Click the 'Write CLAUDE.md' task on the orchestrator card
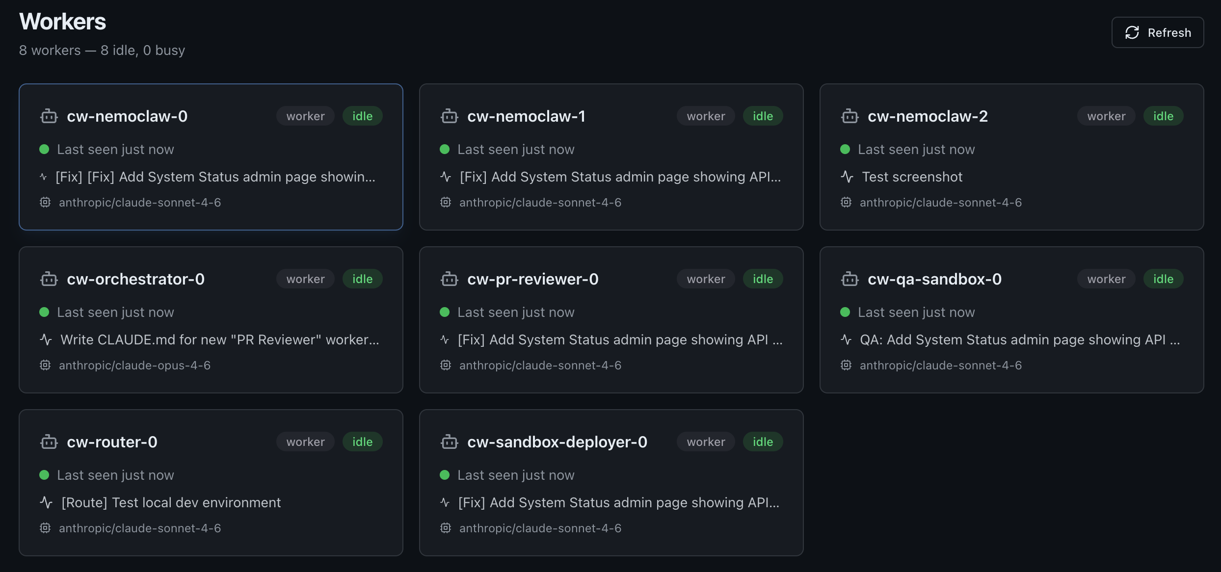Viewport: 1221px width, 572px height. tap(219, 339)
